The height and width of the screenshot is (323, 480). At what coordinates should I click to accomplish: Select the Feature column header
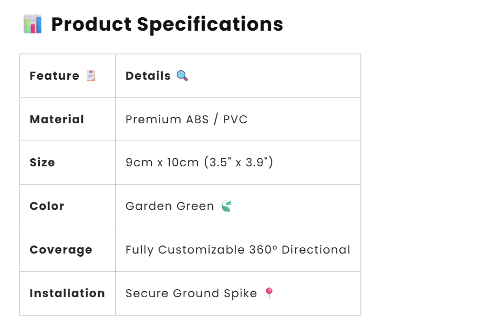(54, 76)
